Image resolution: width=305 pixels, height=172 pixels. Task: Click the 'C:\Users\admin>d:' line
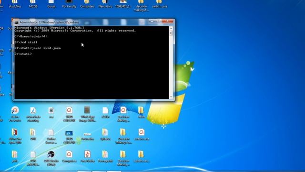pos(30,36)
